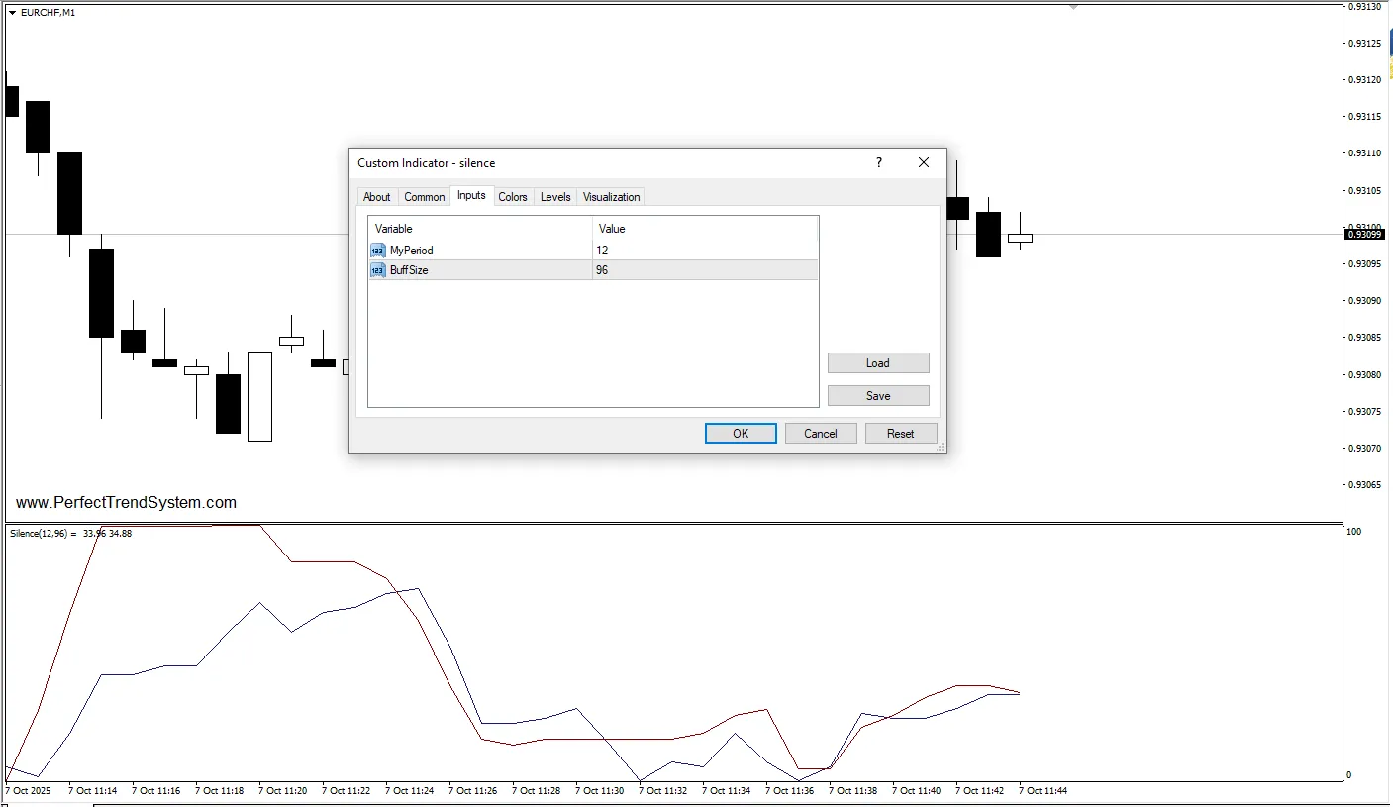Viewport: 1393px width, 807px height.
Task: Click the resize grip at dialog bottom-right corner
Action: coord(941,448)
